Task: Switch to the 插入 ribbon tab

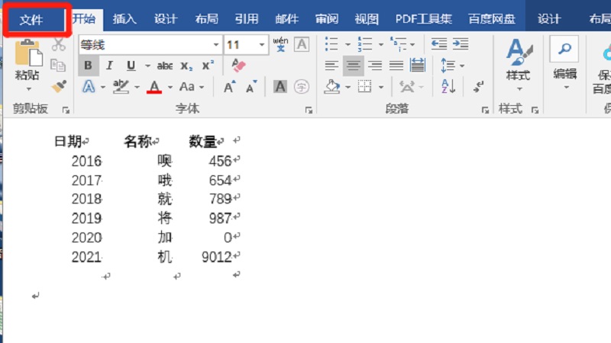Action: click(124, 19)
